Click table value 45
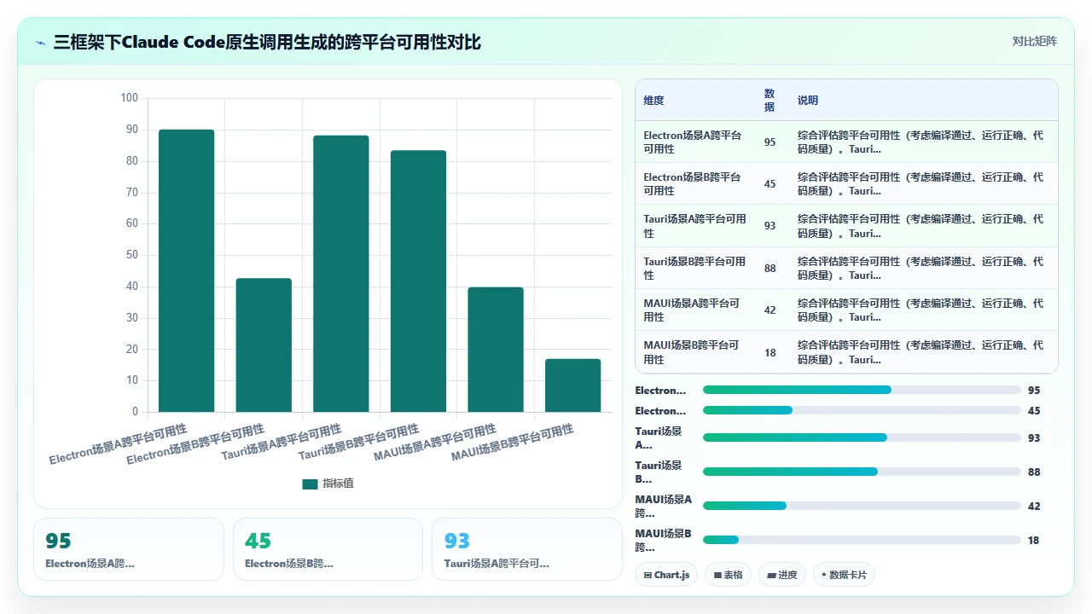This screenshot has width=1092, height=614. pos(770,184)
